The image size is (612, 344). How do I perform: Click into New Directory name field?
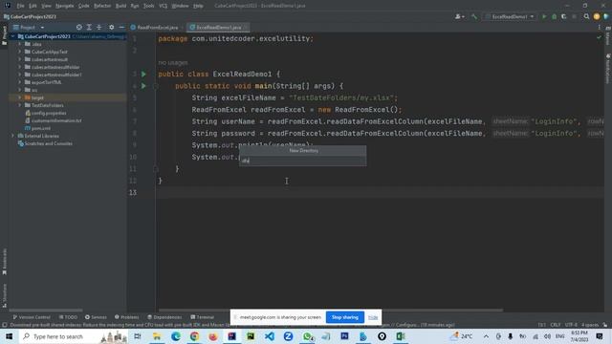[x=303, y=161]
